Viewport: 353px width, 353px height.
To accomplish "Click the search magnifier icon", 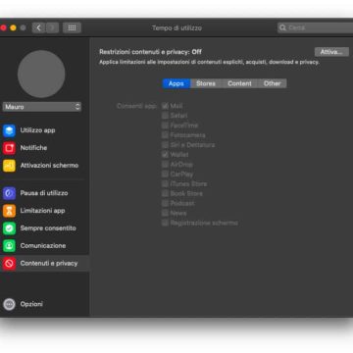I will pyautogui.click(x=282, y=27).
